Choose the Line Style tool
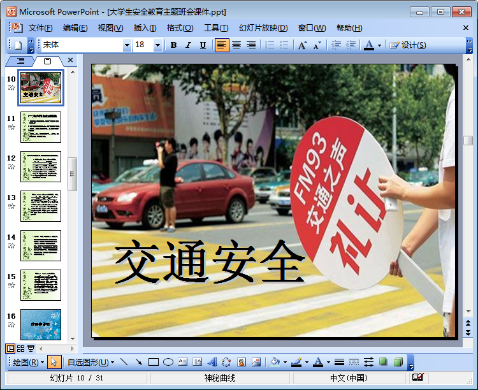Viewport: 478px width, 390px height. (339, 362)
